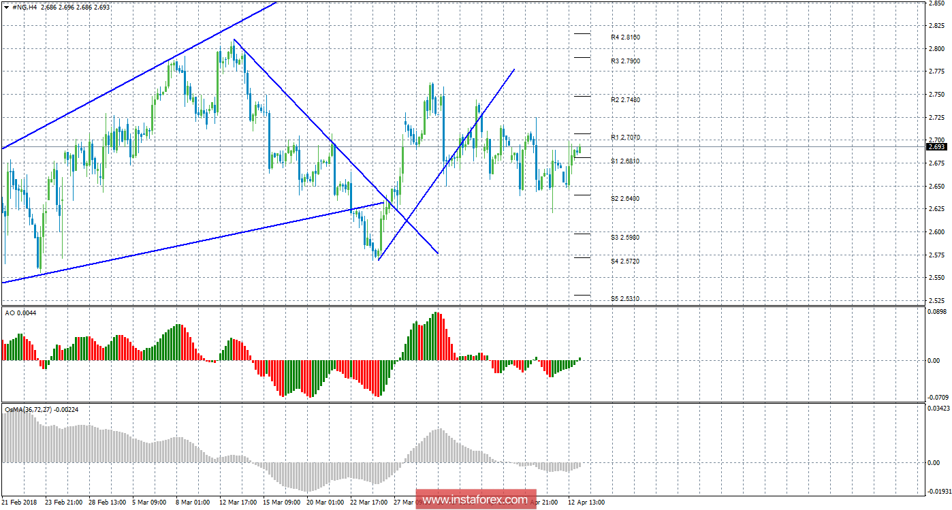Select the current price label 2.693

(x=936, y=146)
